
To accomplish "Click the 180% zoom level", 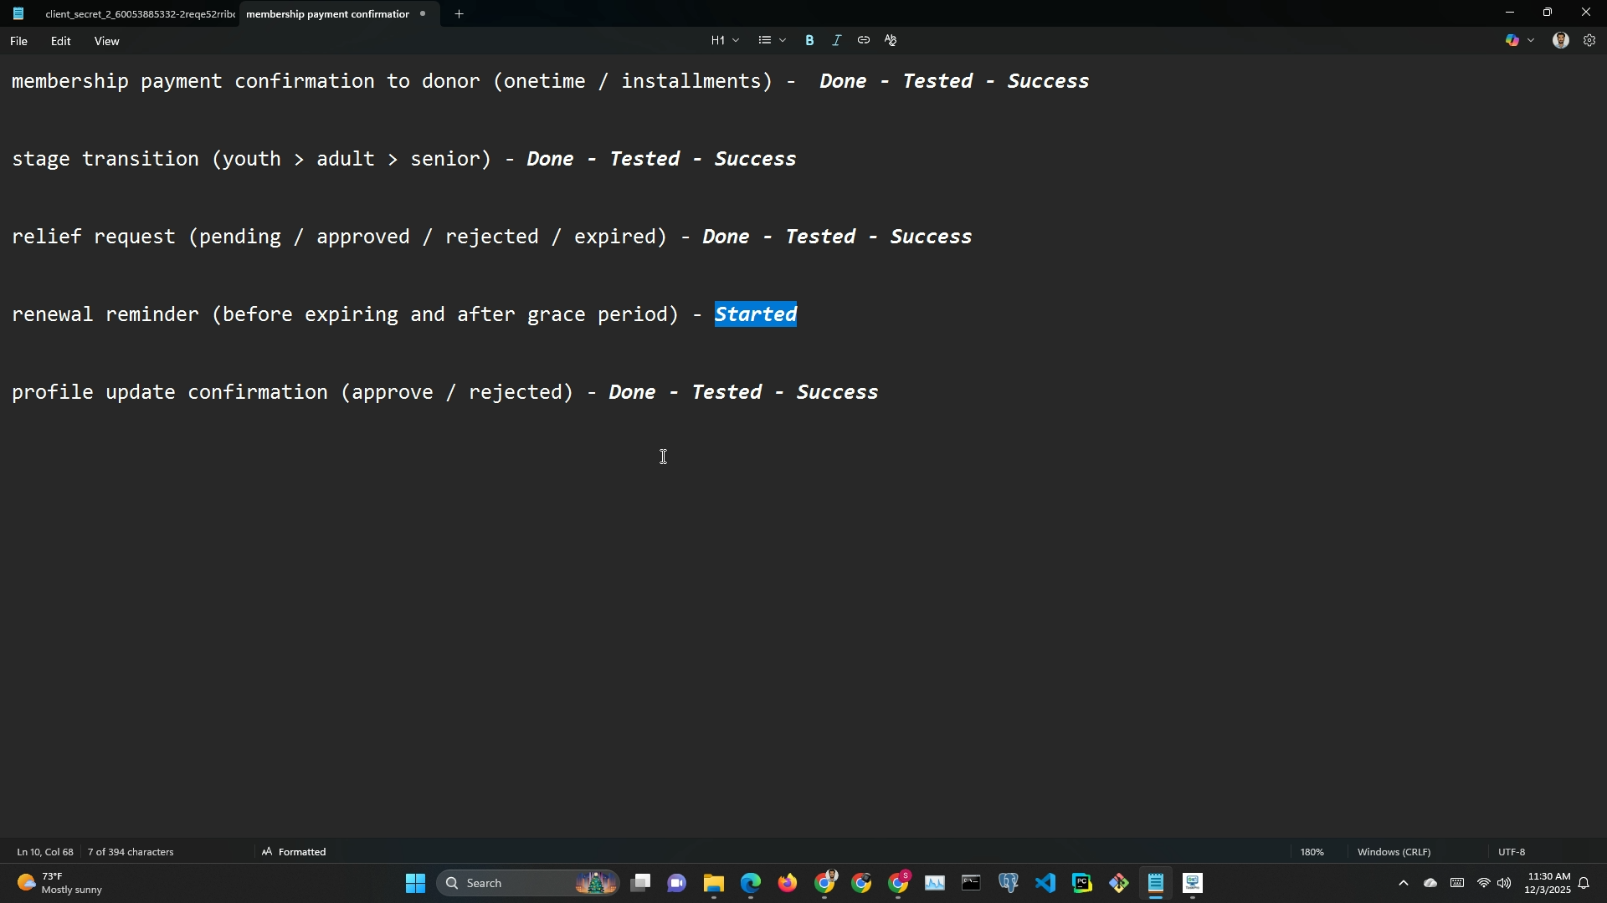I will [x=1312, y=852].
